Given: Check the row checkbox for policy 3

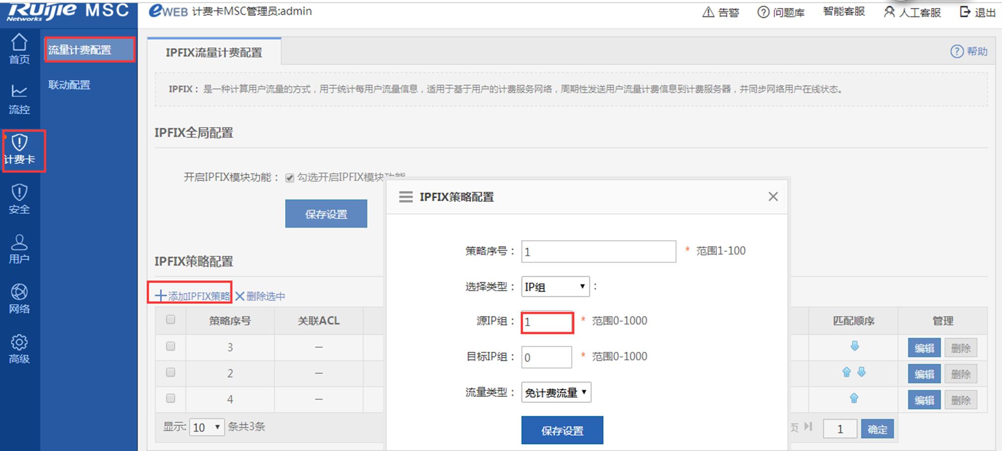Looking at the screenshot, I should point(170,346).
